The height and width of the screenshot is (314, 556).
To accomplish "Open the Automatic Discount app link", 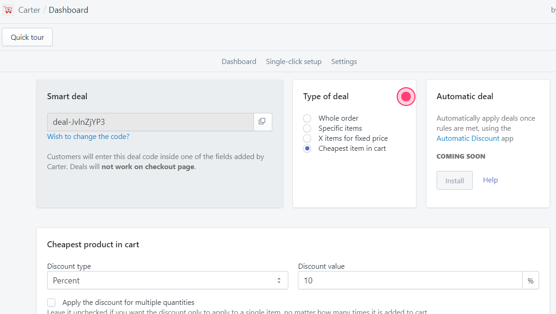I will click(468, 138).
